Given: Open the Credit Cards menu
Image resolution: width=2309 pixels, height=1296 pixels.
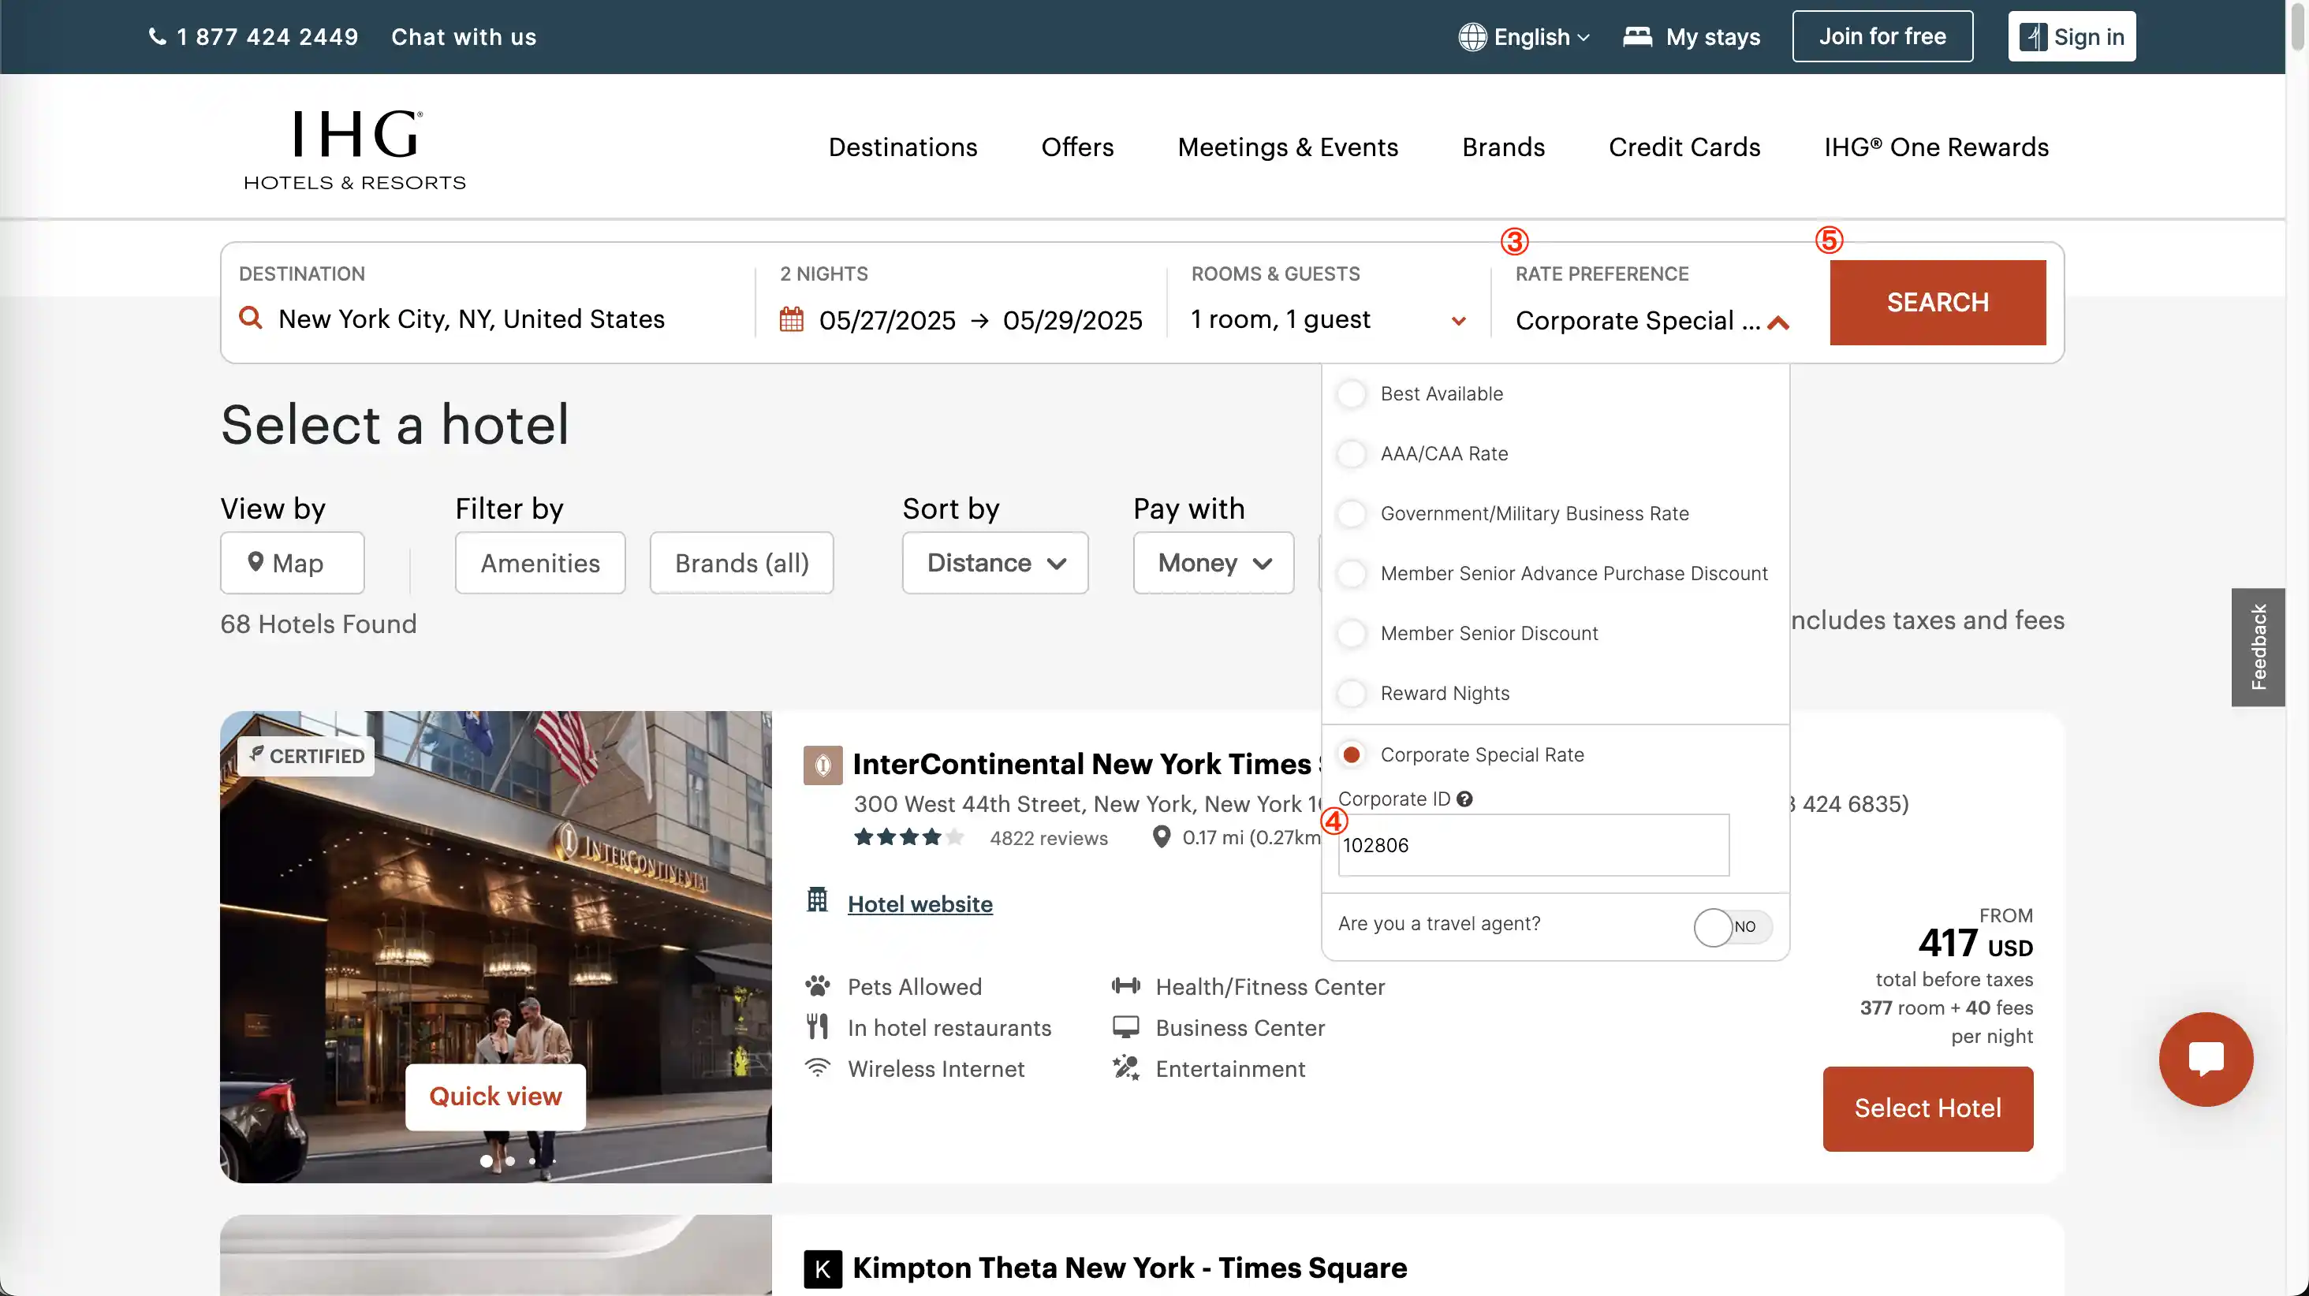Looking at the screenshot, I should (1684, 147).
